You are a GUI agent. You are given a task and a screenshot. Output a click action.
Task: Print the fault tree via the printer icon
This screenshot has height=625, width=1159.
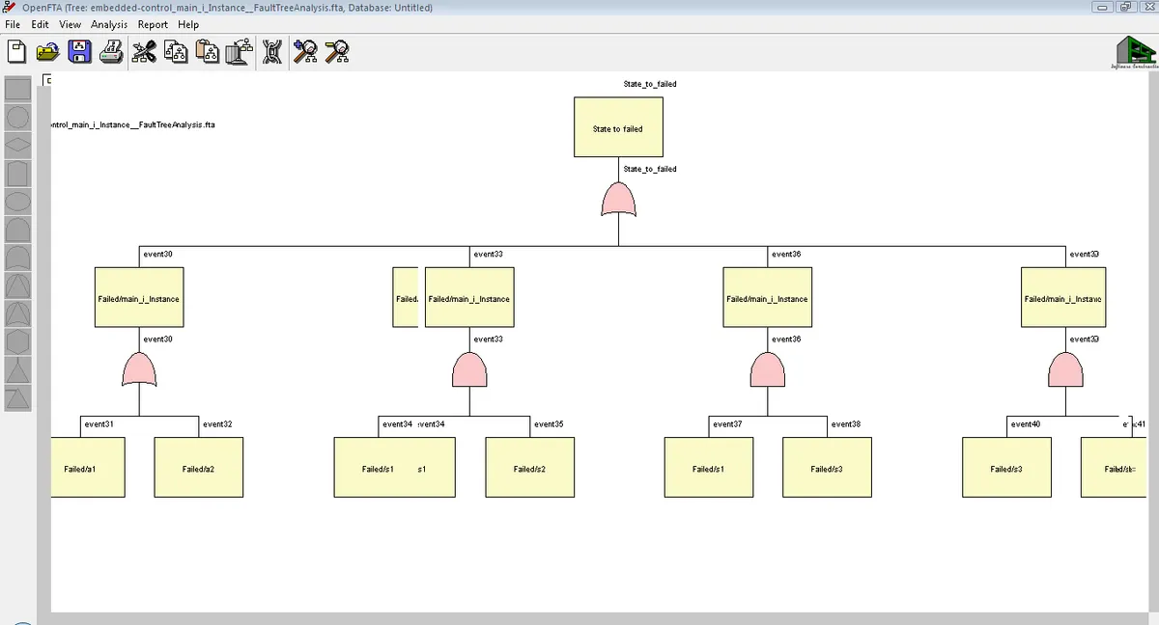click(x=111, y=53)
